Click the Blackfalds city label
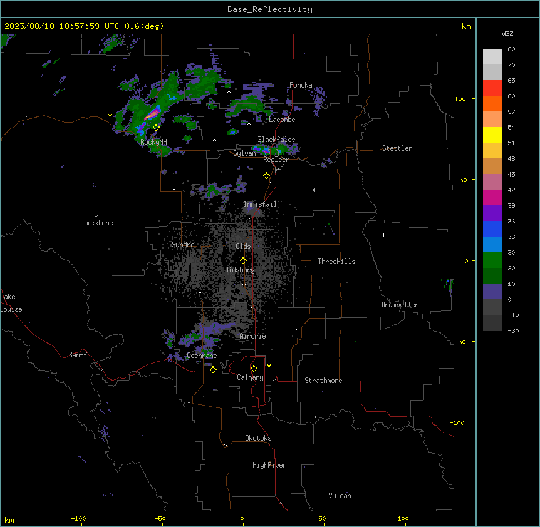The height and width of the screenshot is (527, 540). tap(276, 140)
